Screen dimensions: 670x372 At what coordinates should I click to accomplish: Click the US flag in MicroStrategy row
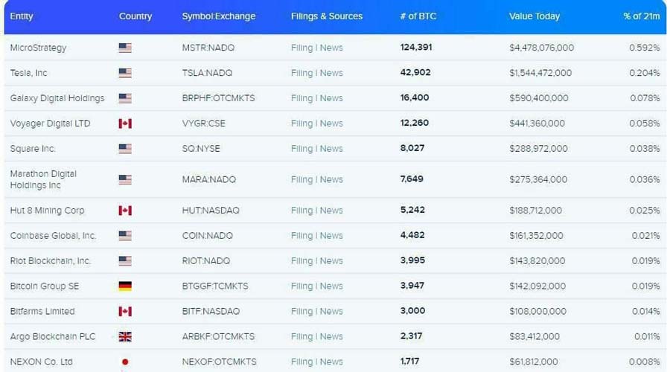(125, 48)
